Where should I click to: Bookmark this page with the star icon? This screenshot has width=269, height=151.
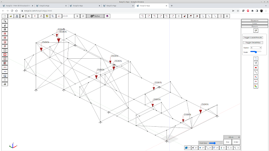coord(238,11)
